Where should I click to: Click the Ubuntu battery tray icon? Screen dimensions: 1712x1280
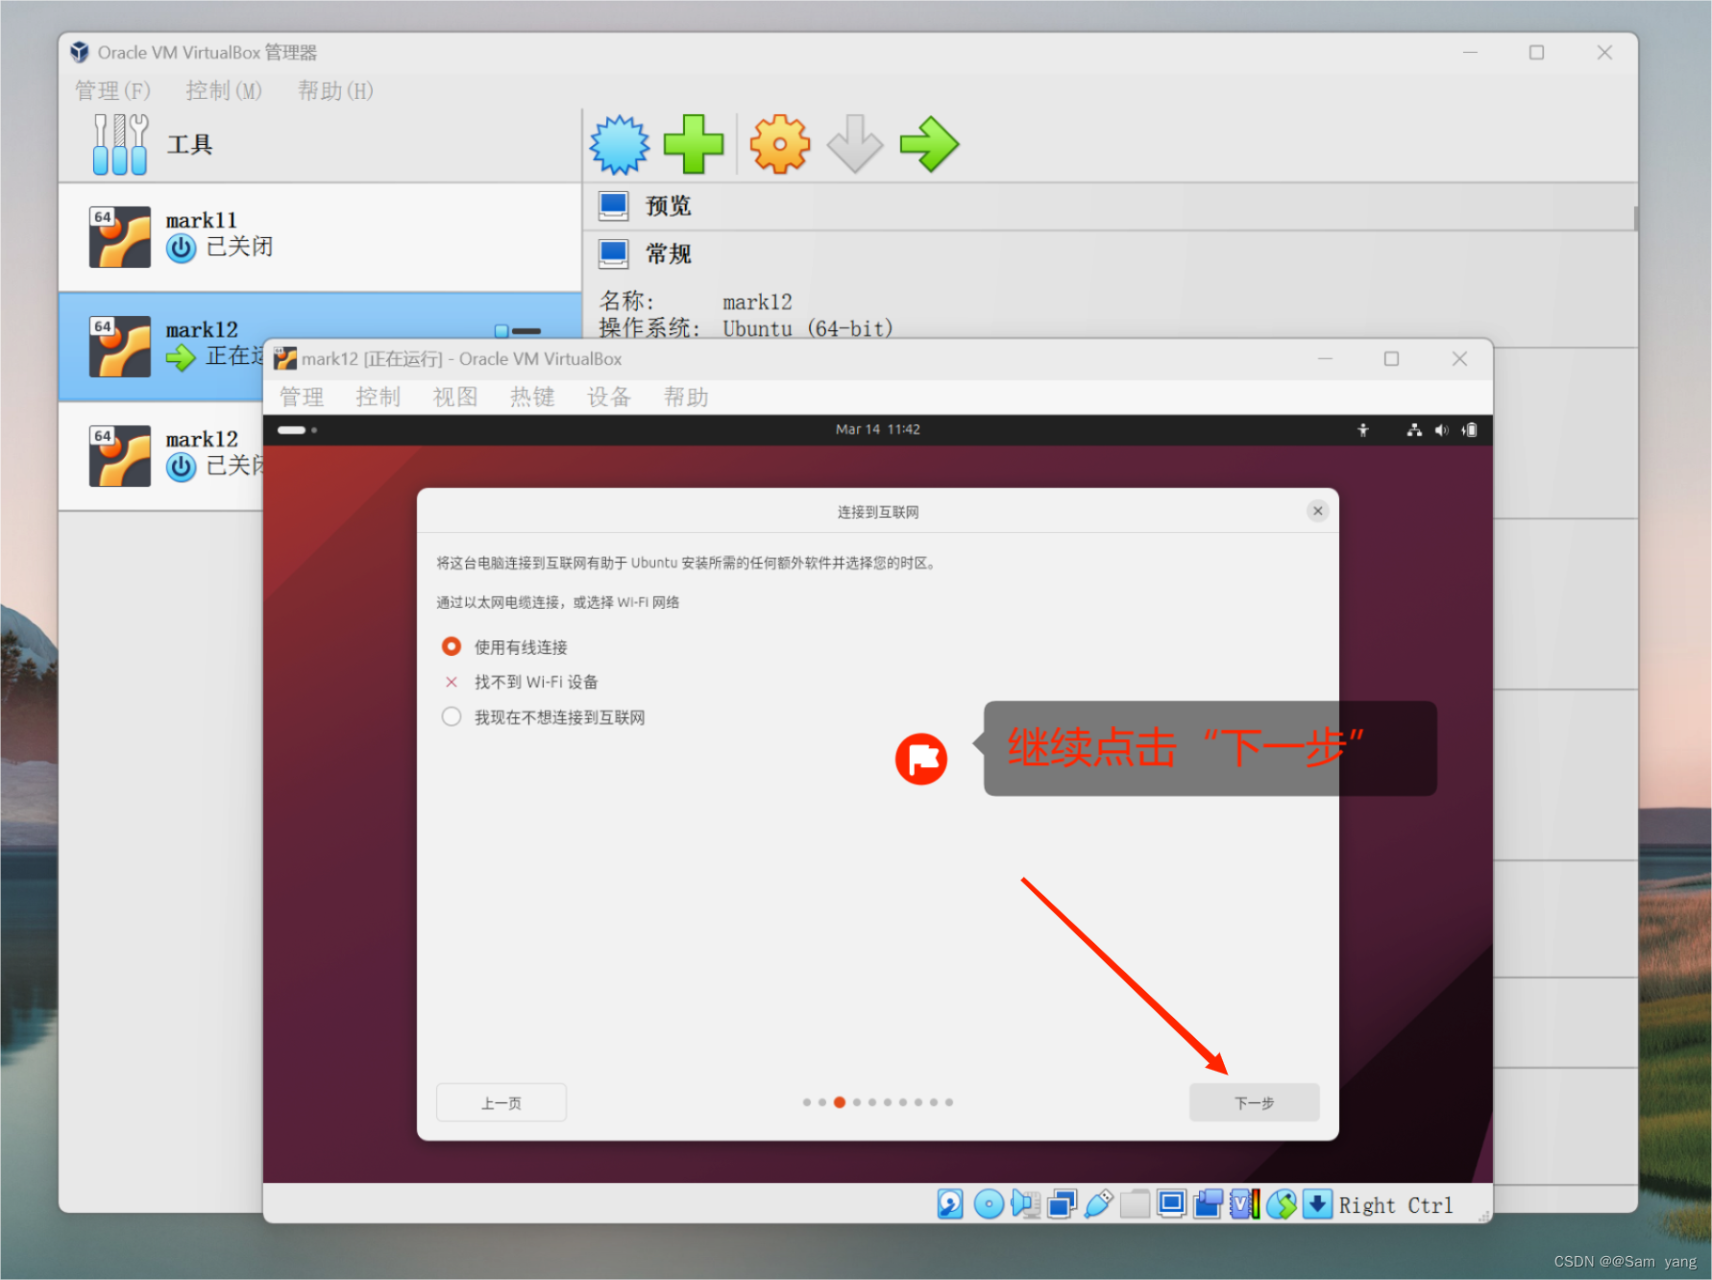[x=1469, y=430]
